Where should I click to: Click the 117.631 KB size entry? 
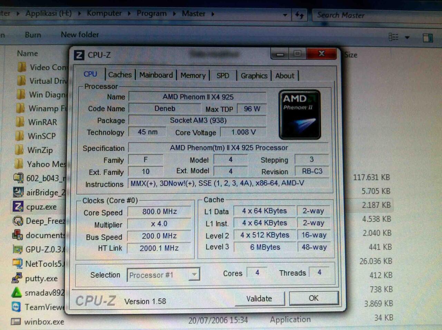[x=371, y=177]
